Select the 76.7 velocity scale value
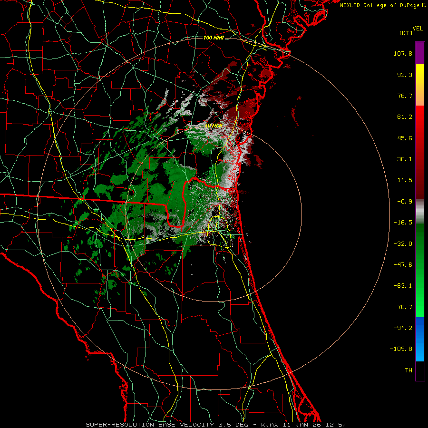This screenshot has width=428, height=428. pyautogui.click(x=405, y=96)
